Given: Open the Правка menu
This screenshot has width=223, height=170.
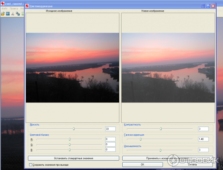Looking at the screenshot, I should (14, 9).
